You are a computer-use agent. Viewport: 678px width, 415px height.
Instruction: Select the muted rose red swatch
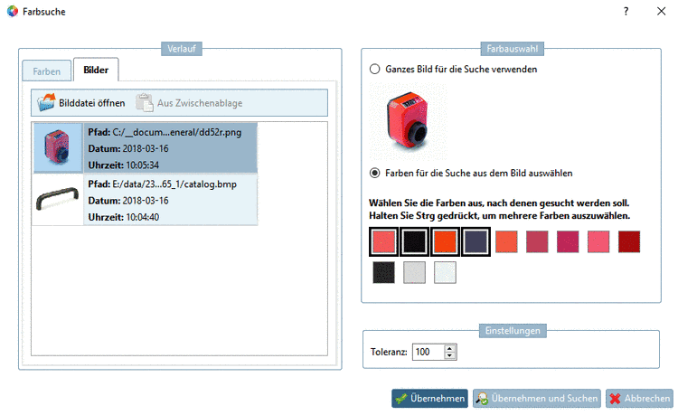(537, 241)
